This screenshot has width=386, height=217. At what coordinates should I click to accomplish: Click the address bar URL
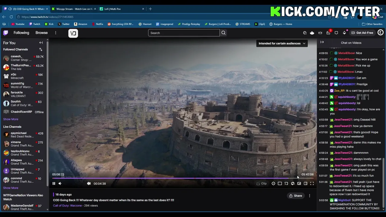[x=47, y=17]
